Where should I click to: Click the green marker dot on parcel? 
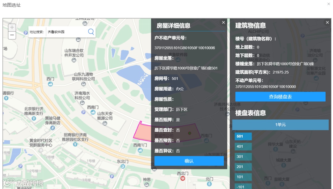pyautogui.click(x=189, y=133)
